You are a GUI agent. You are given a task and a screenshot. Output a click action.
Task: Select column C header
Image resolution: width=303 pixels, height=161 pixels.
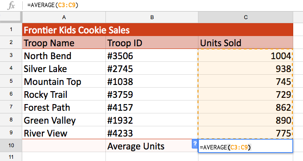(x=246, y=17)
